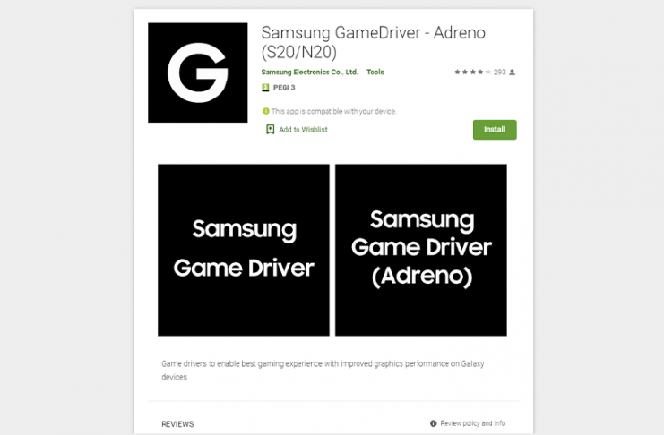The width and height of the screenshot is (664, 435).
Task: Click the REVIEWS section heading
Action: tap(177, 424)
